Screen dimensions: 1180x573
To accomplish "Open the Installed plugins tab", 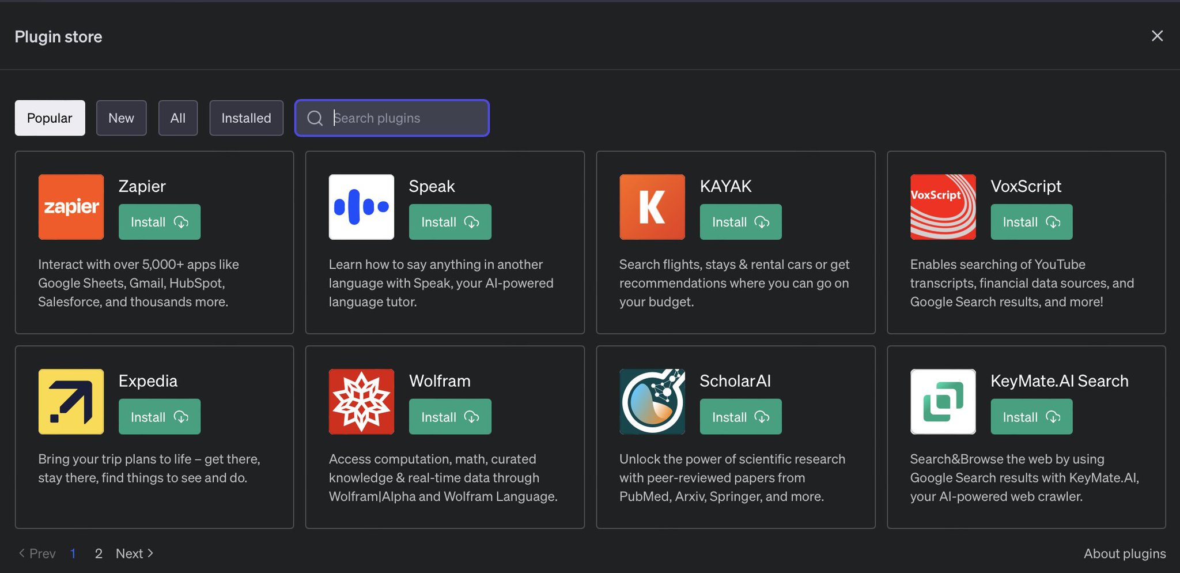I will tap(246, 118).
